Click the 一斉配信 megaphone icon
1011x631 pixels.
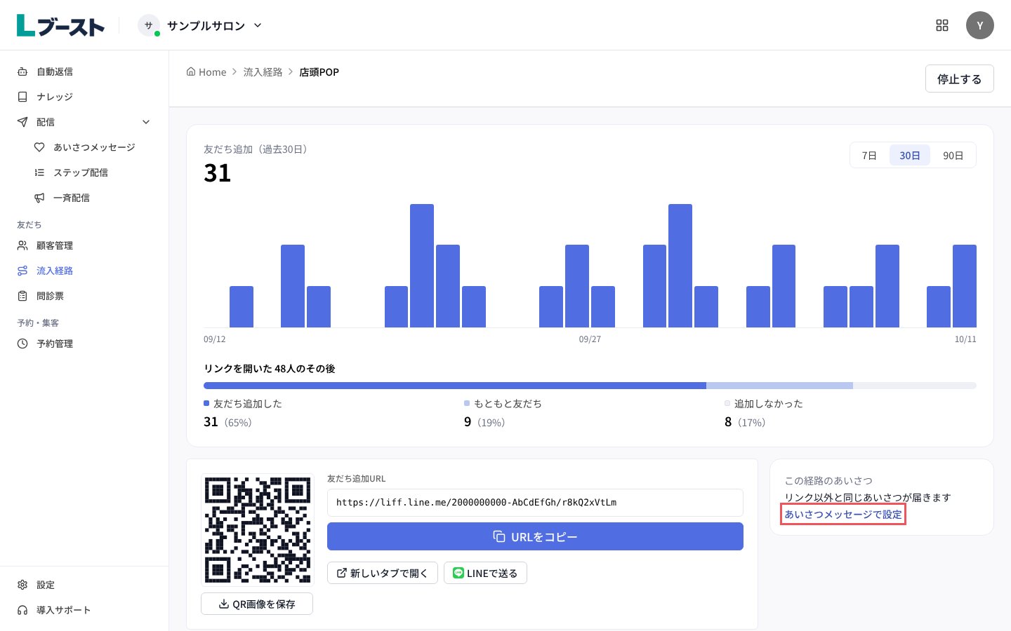[39, 198]
